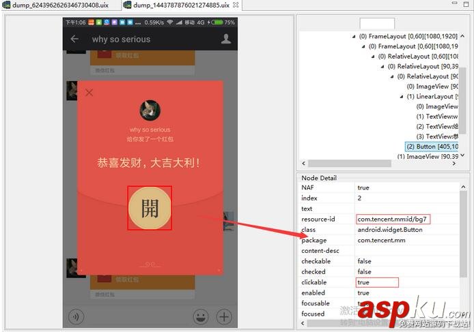Tap the round 開 open button
474x332 pixels.
(150, 208)
